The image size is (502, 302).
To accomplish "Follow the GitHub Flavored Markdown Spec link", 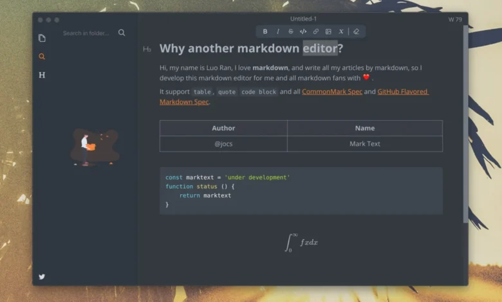I will click(x=402, y=92).
